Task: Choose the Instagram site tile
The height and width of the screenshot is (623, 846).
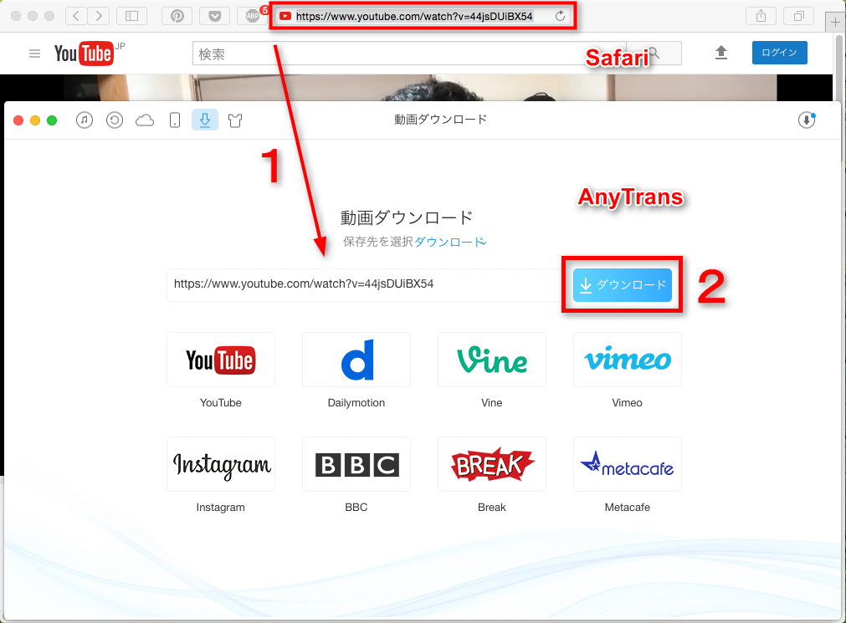Action: coord(221,464)
